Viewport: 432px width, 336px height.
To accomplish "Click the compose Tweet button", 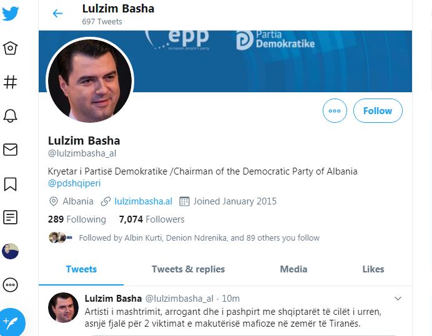I will click(12, 321).
